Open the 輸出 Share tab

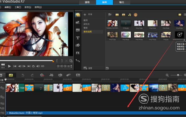coord(122,2)
